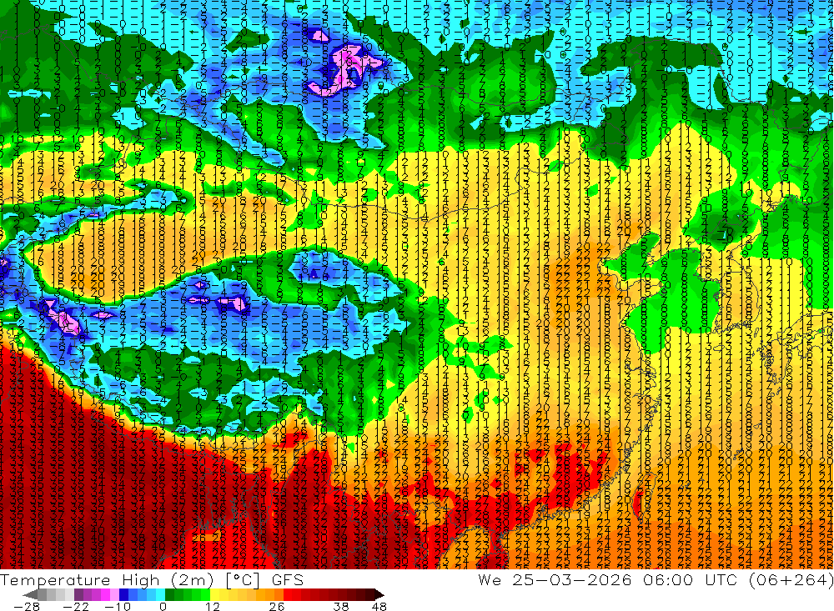Click the dark green swatch right of 0
This screenshot has width=834, height=611.
tap(169, 594)
